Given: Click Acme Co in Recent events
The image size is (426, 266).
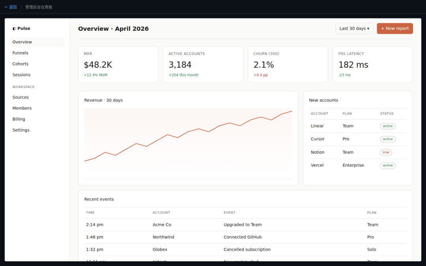Looking at the screenshot, I should click(x=162, y=225).
